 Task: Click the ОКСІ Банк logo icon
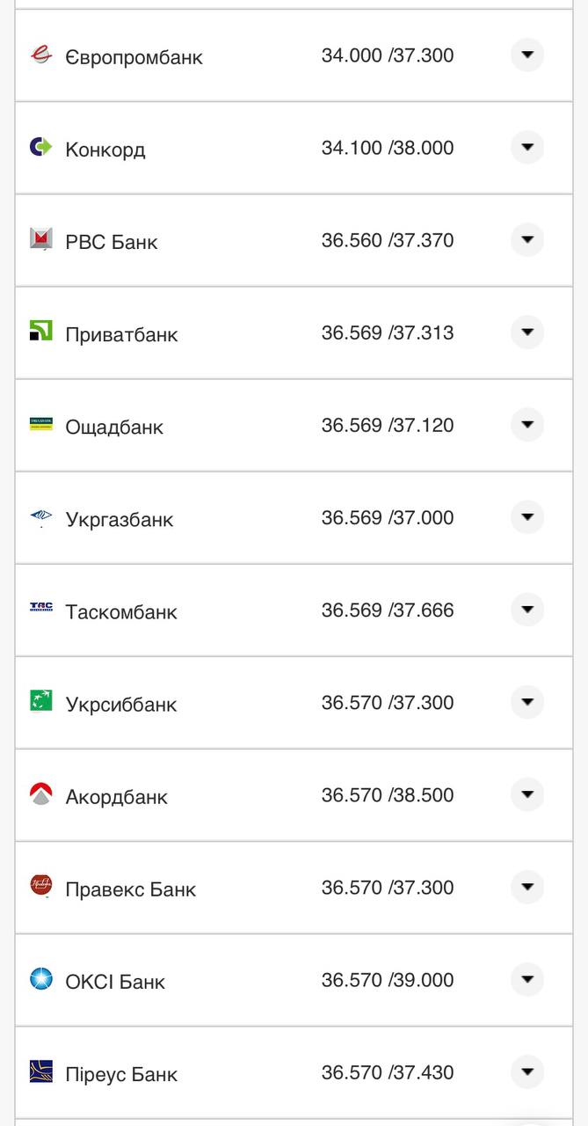point(41,978)
